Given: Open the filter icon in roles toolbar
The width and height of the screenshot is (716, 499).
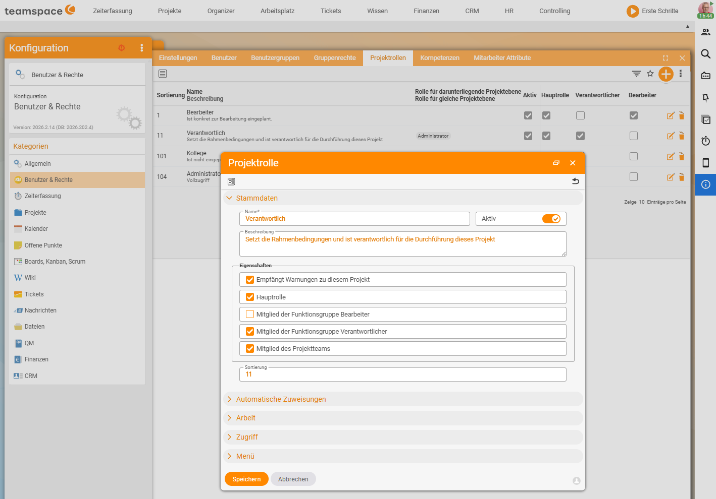Looking at the screenshot, I should [x=636, y=74].
